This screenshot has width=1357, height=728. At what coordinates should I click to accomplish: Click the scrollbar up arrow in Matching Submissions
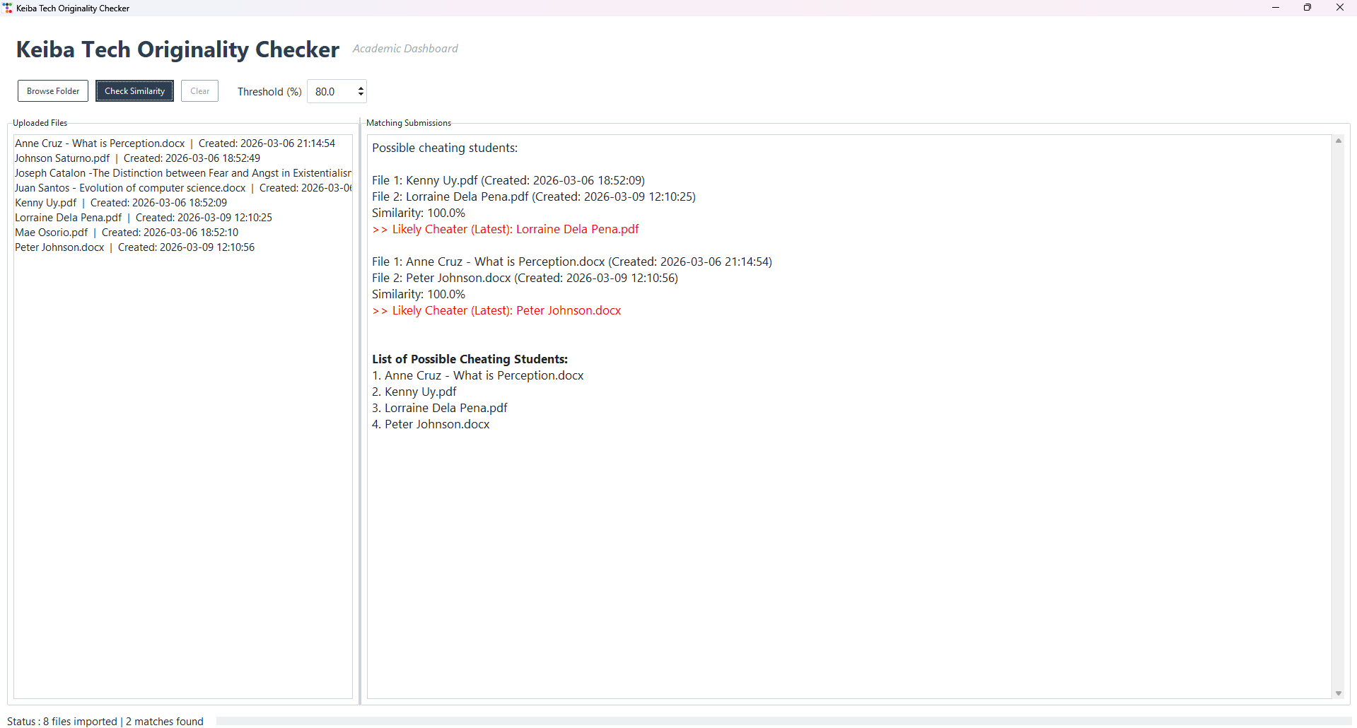[1339, 140]
